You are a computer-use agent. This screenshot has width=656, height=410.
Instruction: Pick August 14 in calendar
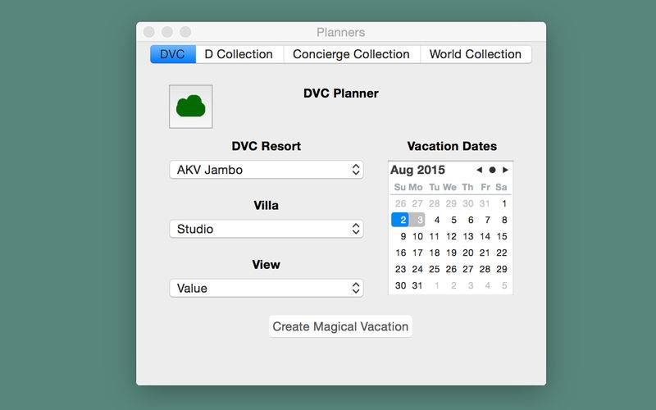tap(485, 236)
